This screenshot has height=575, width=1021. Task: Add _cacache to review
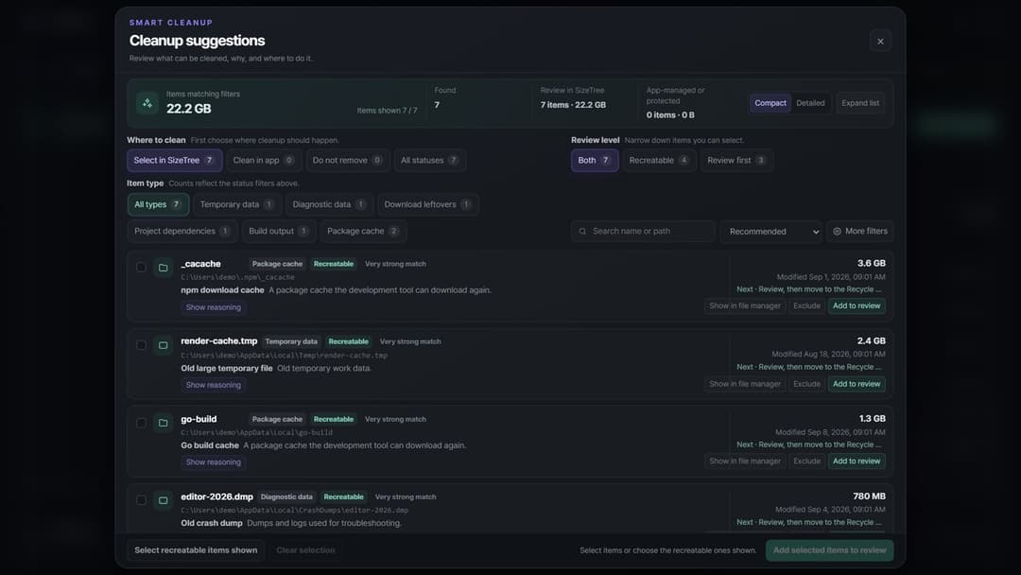point(857,306)
